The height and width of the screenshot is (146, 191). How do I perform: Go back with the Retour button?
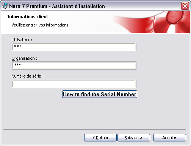100,138
